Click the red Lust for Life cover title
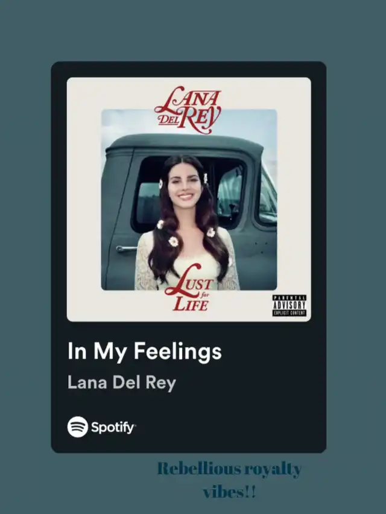Viewport: 386px width, 514px height. (x=189, y=288)
